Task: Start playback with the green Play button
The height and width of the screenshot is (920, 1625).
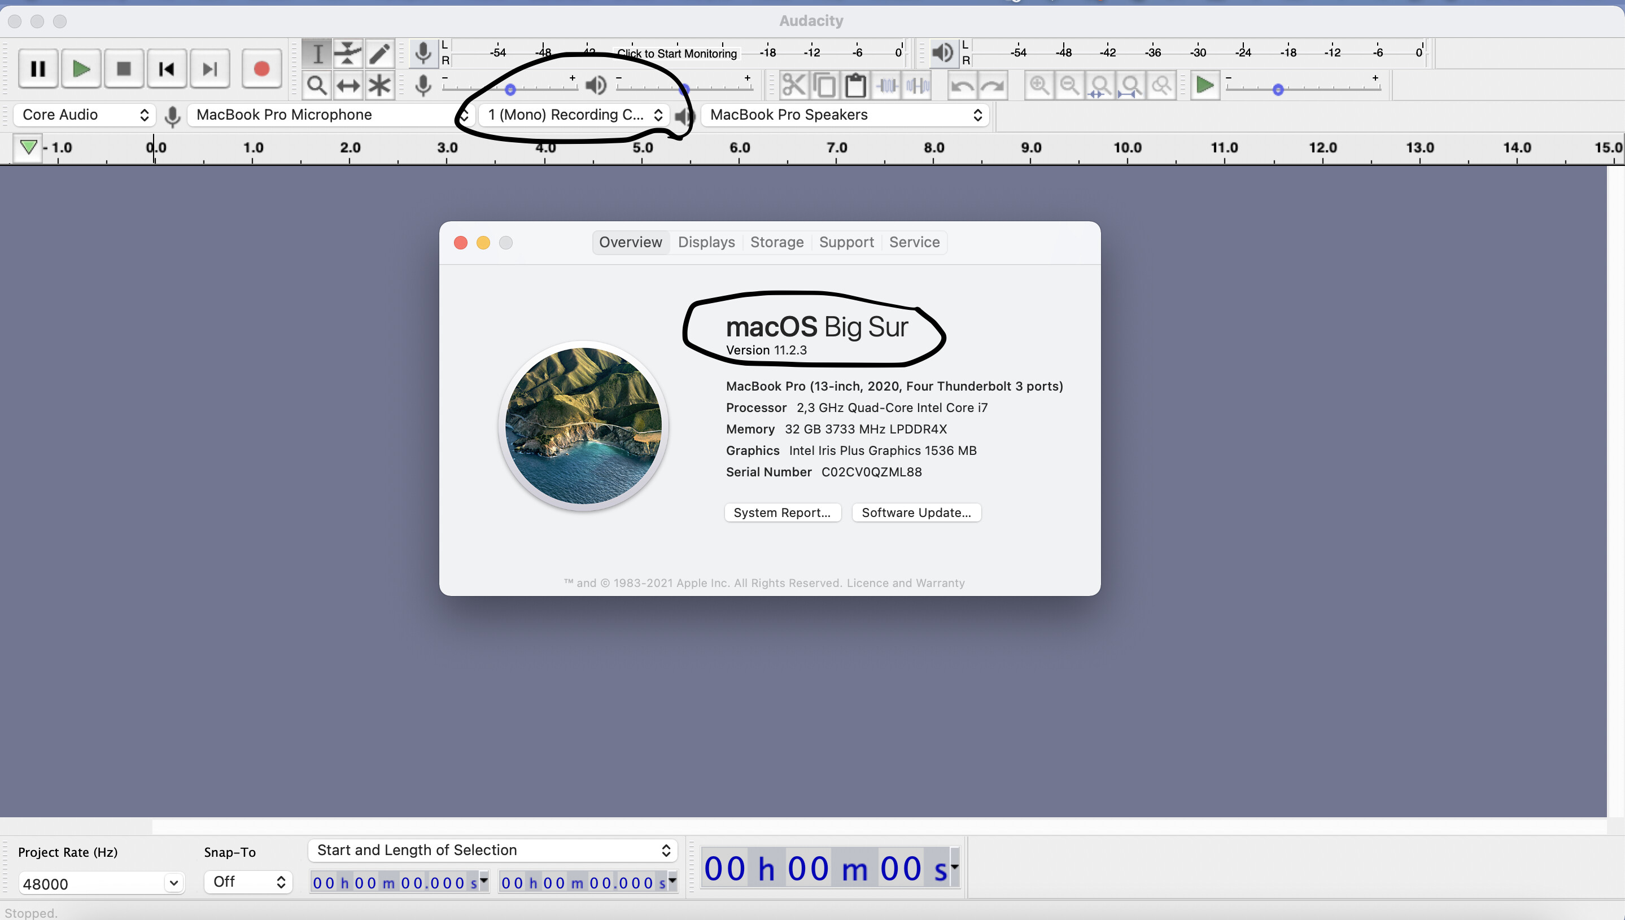Action: [x=81, y=69]
